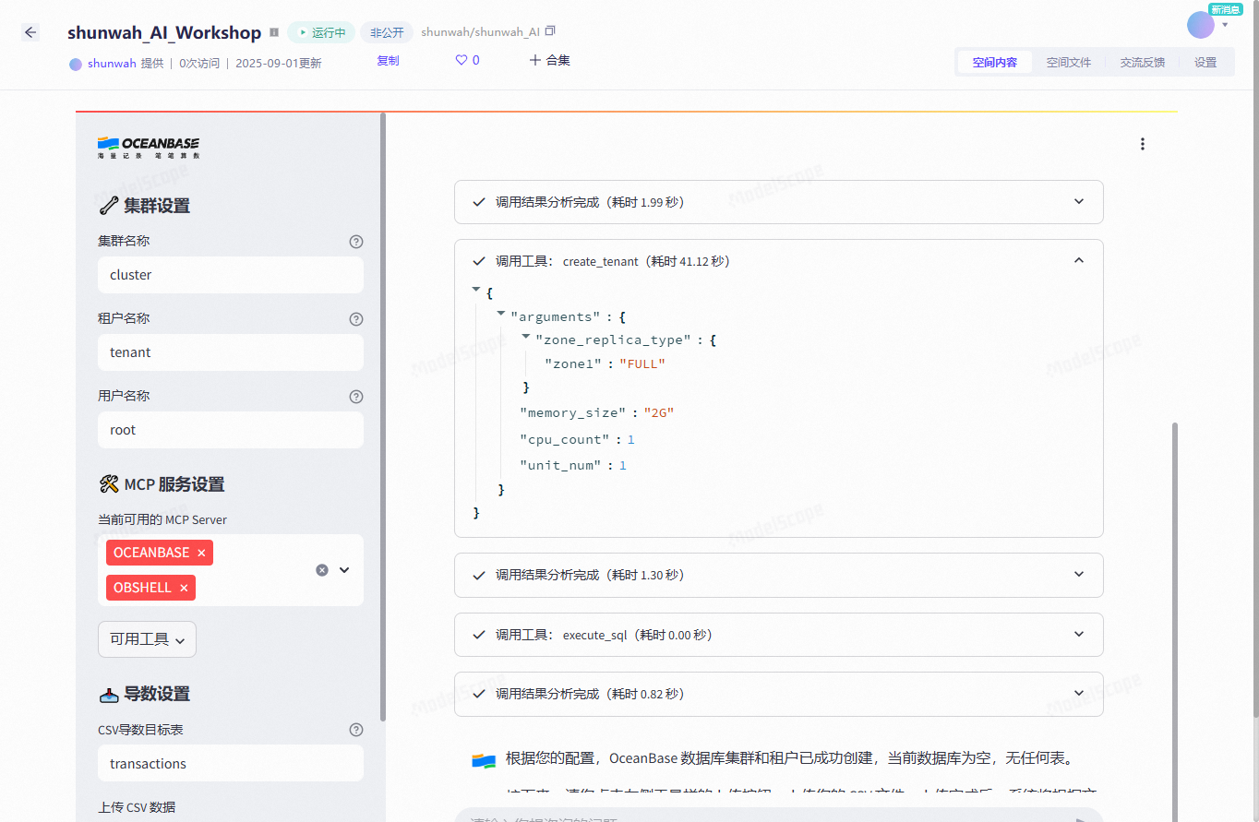1259x822 pixels.
Task: Click the 2025-09-01更新 date text
Action: 279,64
